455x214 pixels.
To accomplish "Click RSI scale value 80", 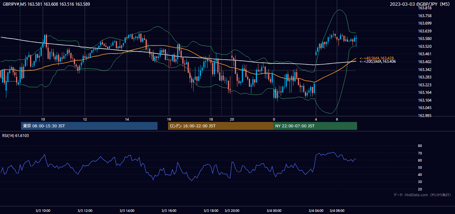I will [420, 146].
